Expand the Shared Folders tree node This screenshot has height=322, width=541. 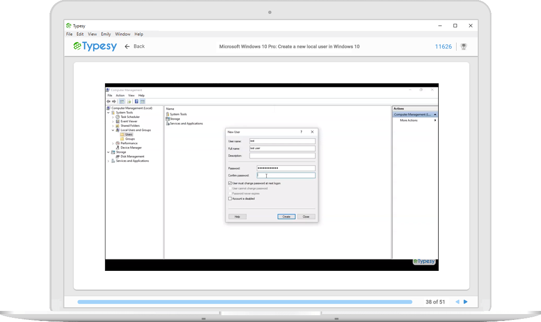pos(113,126)
